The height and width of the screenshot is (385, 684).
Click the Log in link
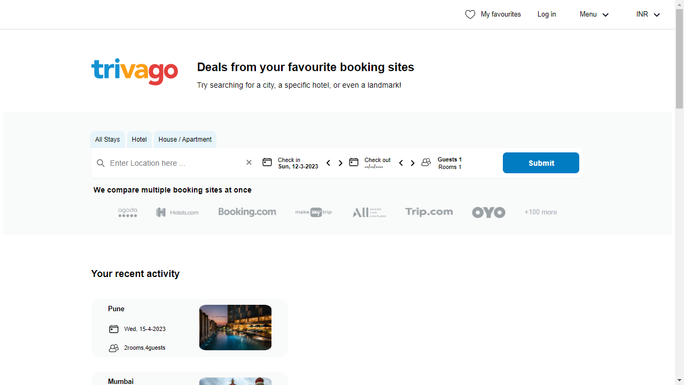coord(547,14)
